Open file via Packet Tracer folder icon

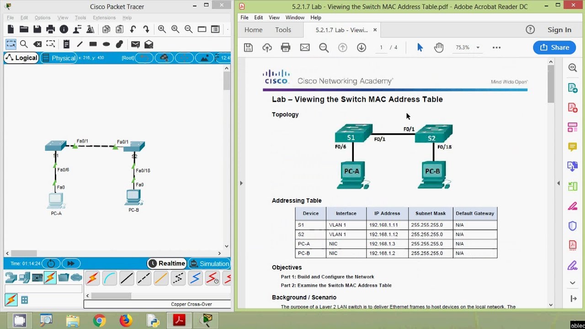(x=24, y=29)
